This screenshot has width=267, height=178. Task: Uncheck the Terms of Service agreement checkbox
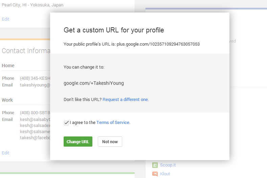66,123
